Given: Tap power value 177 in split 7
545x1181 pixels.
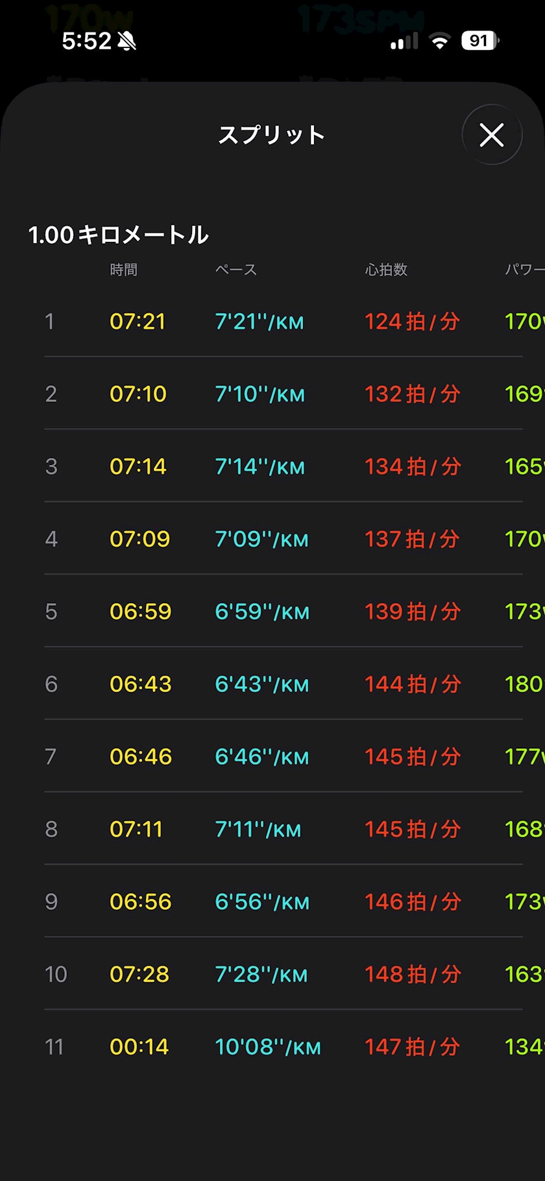Looking at the screenshot, I should [524, 758].
